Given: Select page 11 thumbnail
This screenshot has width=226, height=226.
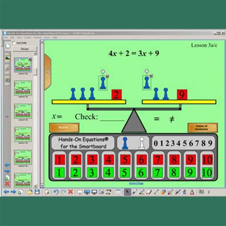Looking at the screenshot, I should [x=23, y=88].
